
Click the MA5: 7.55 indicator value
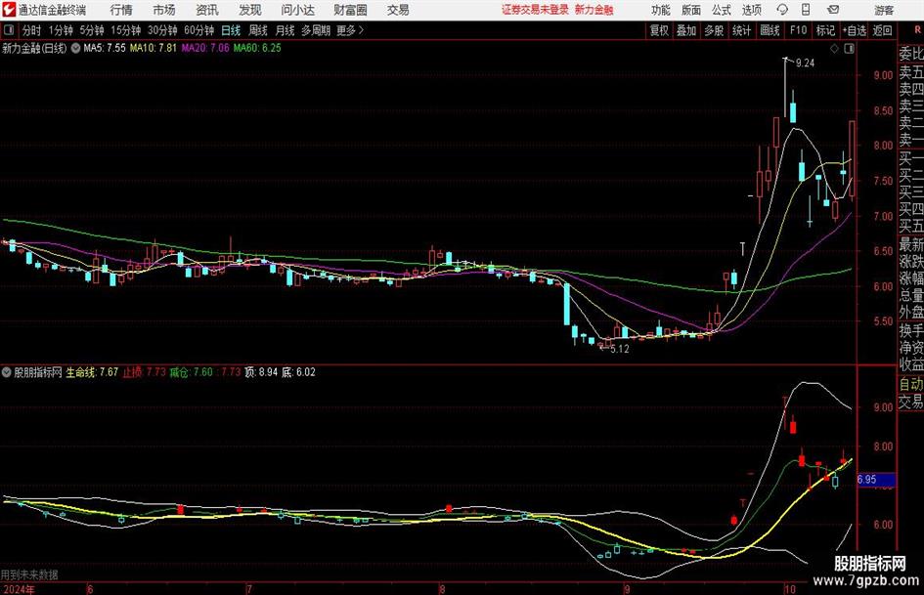[105, 48]
